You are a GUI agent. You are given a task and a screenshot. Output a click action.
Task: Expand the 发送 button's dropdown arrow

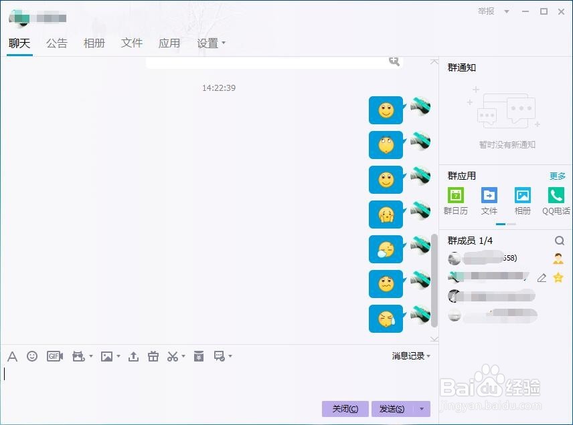(x=421, y=408)
